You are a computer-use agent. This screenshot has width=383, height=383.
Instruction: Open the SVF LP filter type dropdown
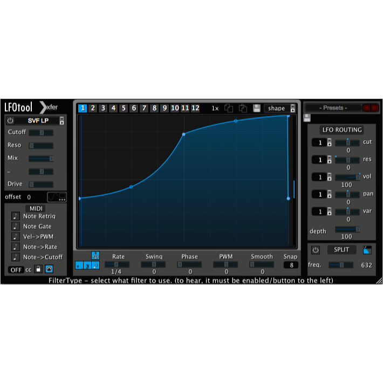click(38, 120)
